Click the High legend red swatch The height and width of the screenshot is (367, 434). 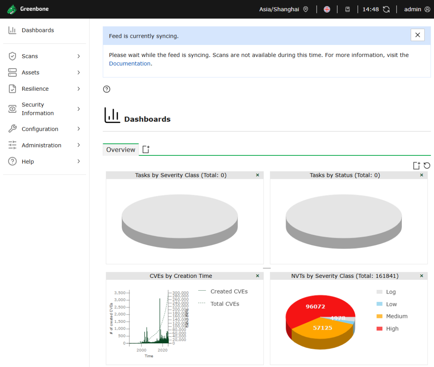[379, 328]
